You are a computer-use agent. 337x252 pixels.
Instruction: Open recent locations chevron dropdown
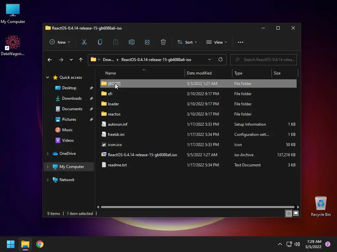71,60
